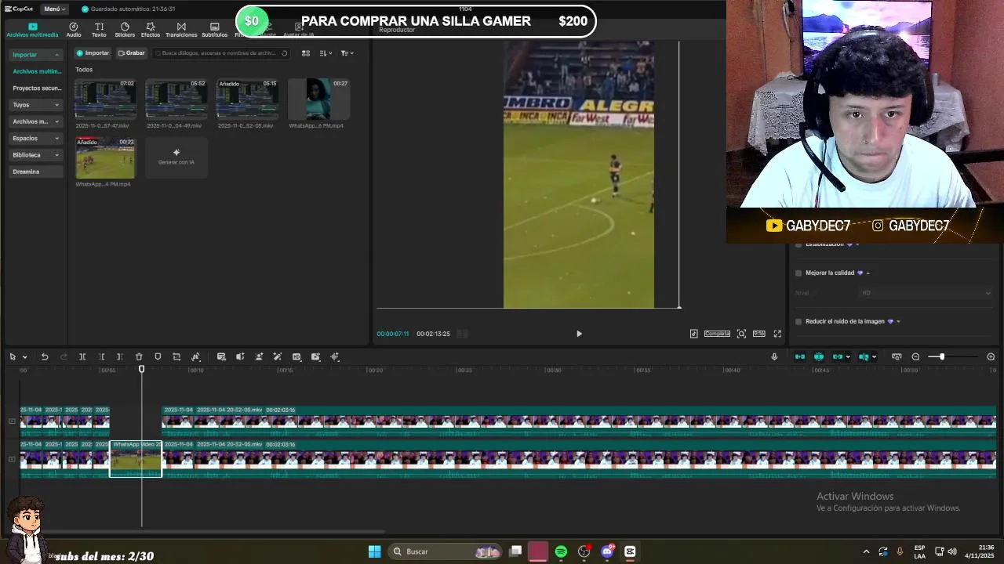Image resolution: width=1004 pixels, height=564 pixels.
Task: Click the Grabar button
Action: point(131,53)
